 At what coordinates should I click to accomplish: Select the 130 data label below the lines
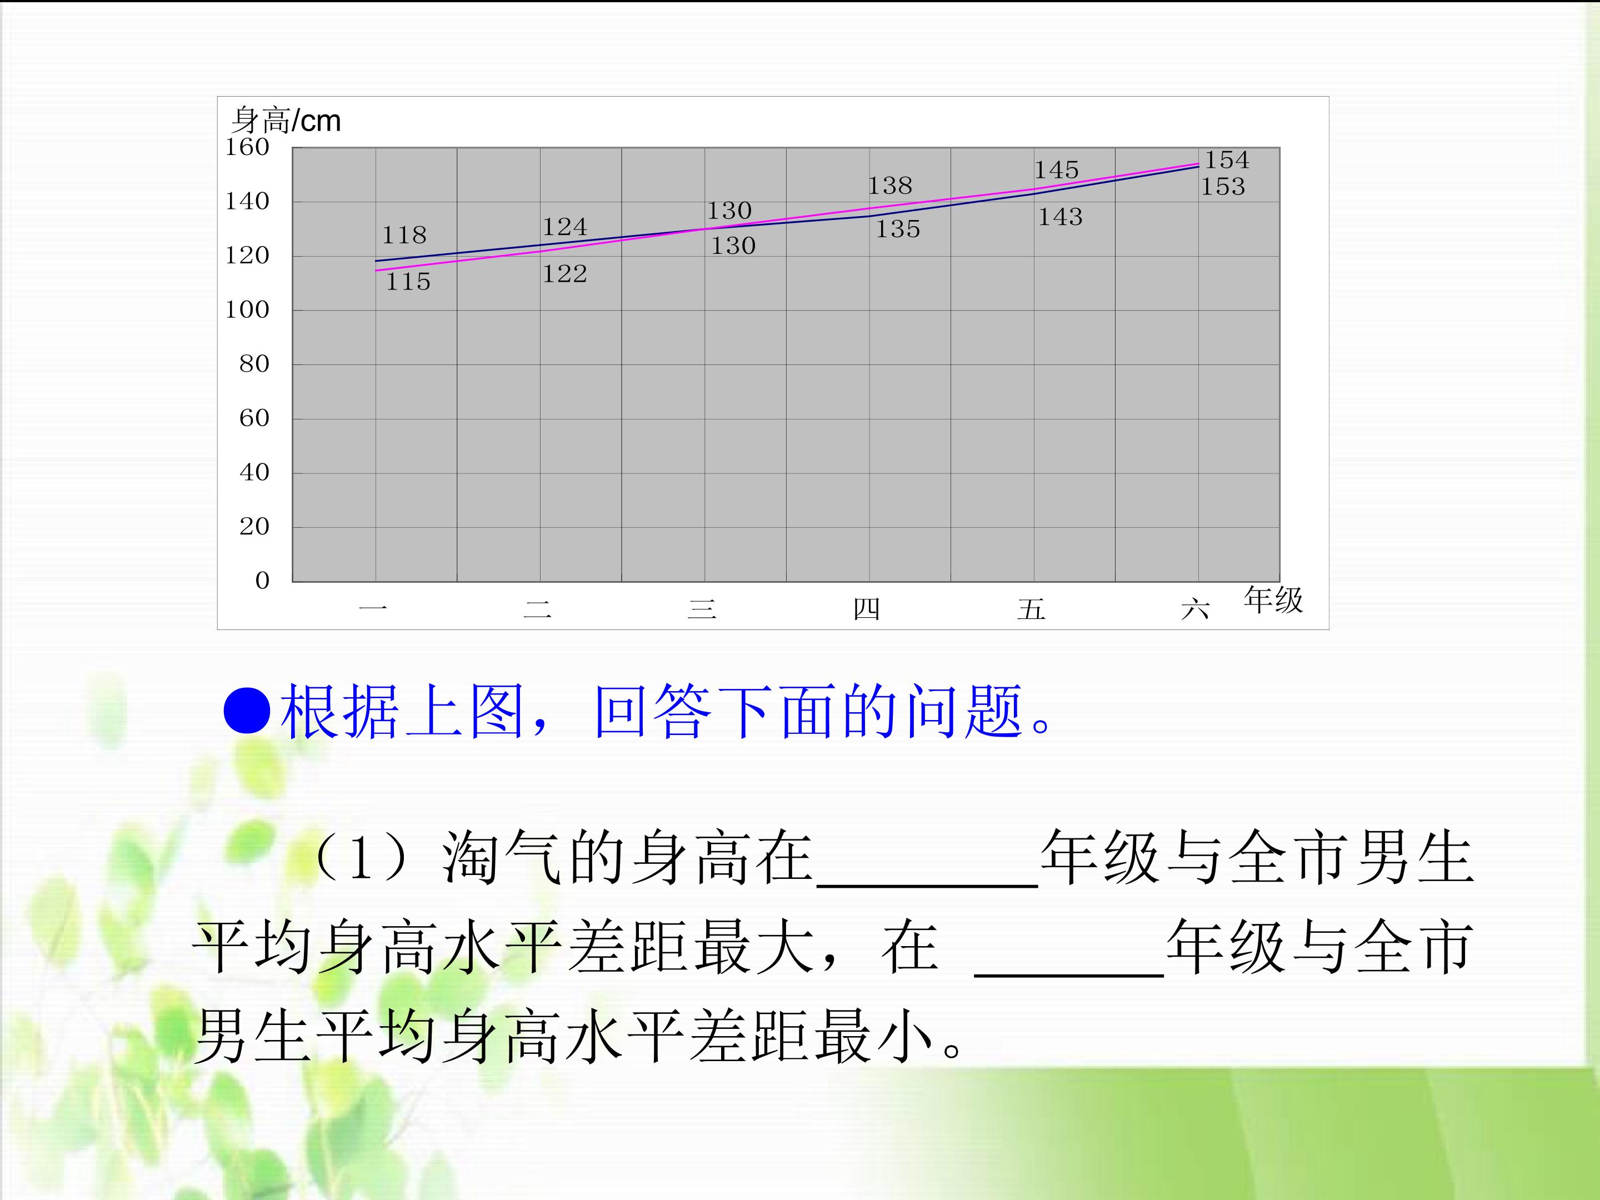click(733, 246)
